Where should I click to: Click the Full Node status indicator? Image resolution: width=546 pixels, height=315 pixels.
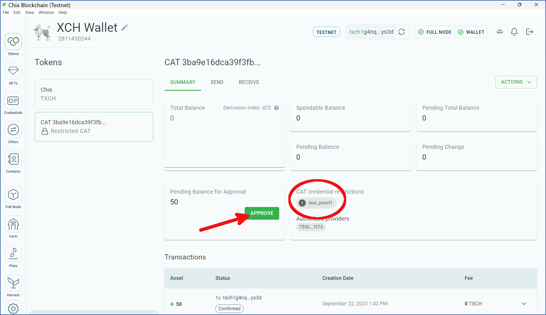(435, 32)
